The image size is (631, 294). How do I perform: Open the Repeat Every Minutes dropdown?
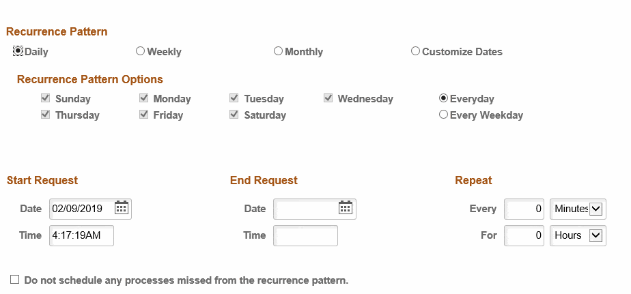[x=578, y=209]
